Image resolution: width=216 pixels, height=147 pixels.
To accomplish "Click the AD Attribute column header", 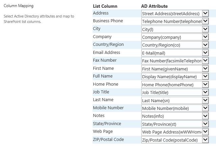I will tap(154, 6).
